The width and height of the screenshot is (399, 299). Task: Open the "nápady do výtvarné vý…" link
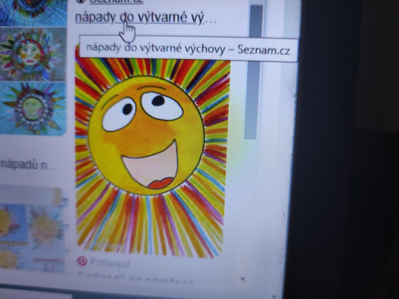click(x=146, y=17)
